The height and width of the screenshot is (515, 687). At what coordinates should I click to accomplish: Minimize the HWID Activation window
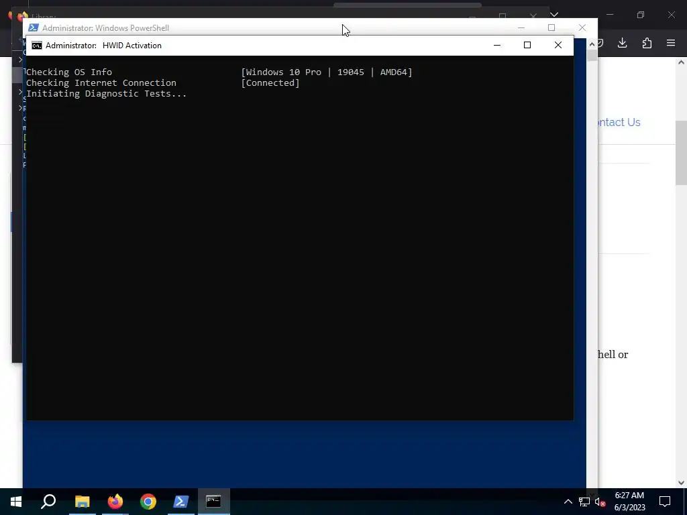tap(497, 45)
